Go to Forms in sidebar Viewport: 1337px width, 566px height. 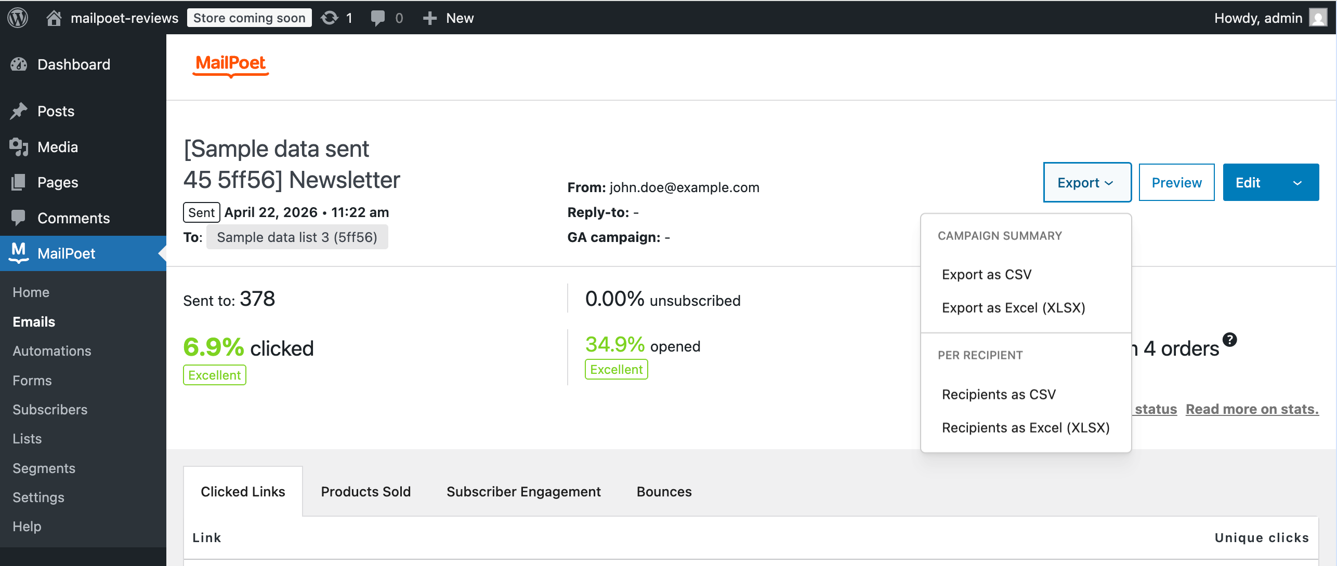click(32, 381)
